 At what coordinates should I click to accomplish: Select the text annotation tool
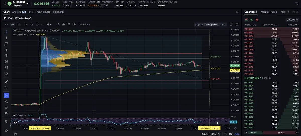[x=6, y=55]
